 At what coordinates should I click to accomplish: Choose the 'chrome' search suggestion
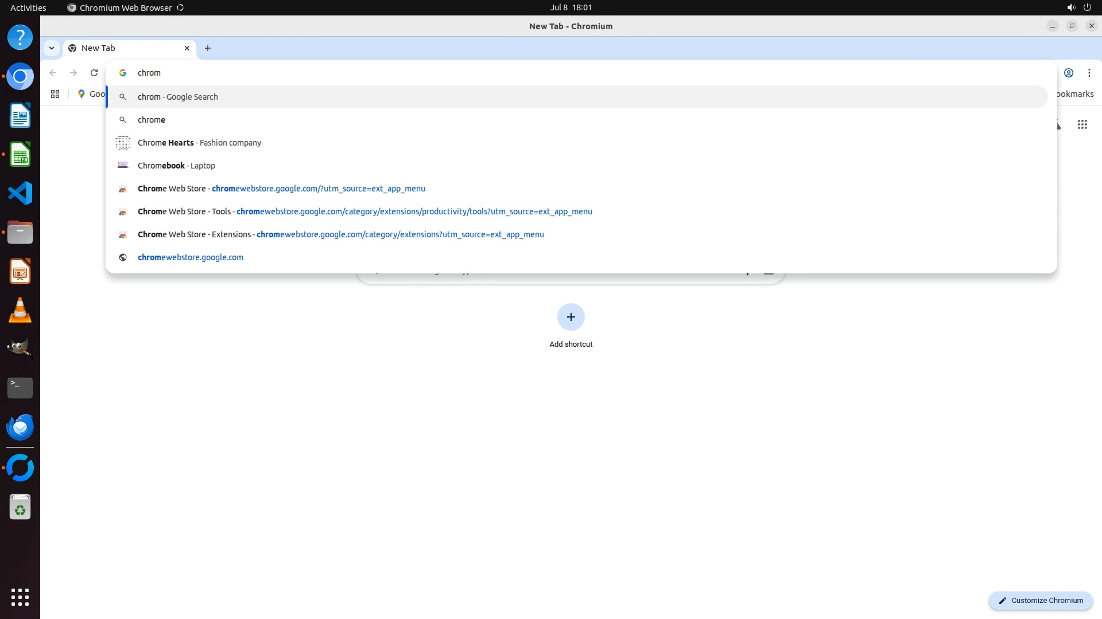(152, 120)
